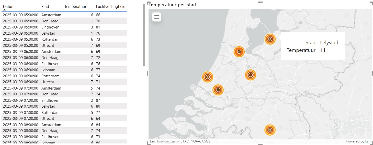Viewport: 373px width, 145px height.
Task: Select the solid orange Amsterdam map marker
Action: click(x=239, y=52)
